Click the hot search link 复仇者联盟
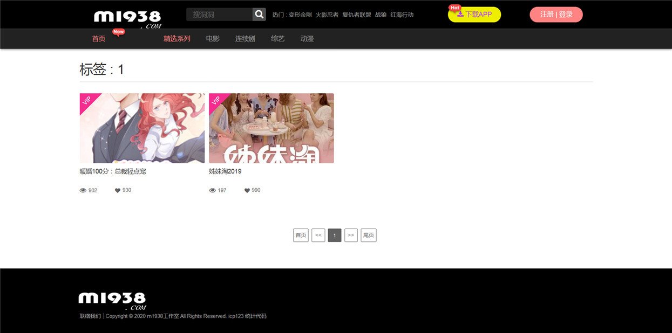Screen dimensions: 672x333 [x=357, y=15]
